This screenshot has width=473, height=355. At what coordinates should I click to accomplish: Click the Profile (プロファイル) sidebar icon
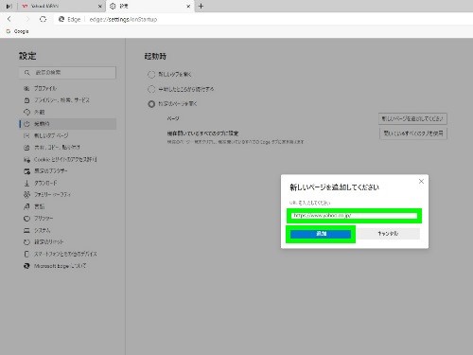pos(26,88)
